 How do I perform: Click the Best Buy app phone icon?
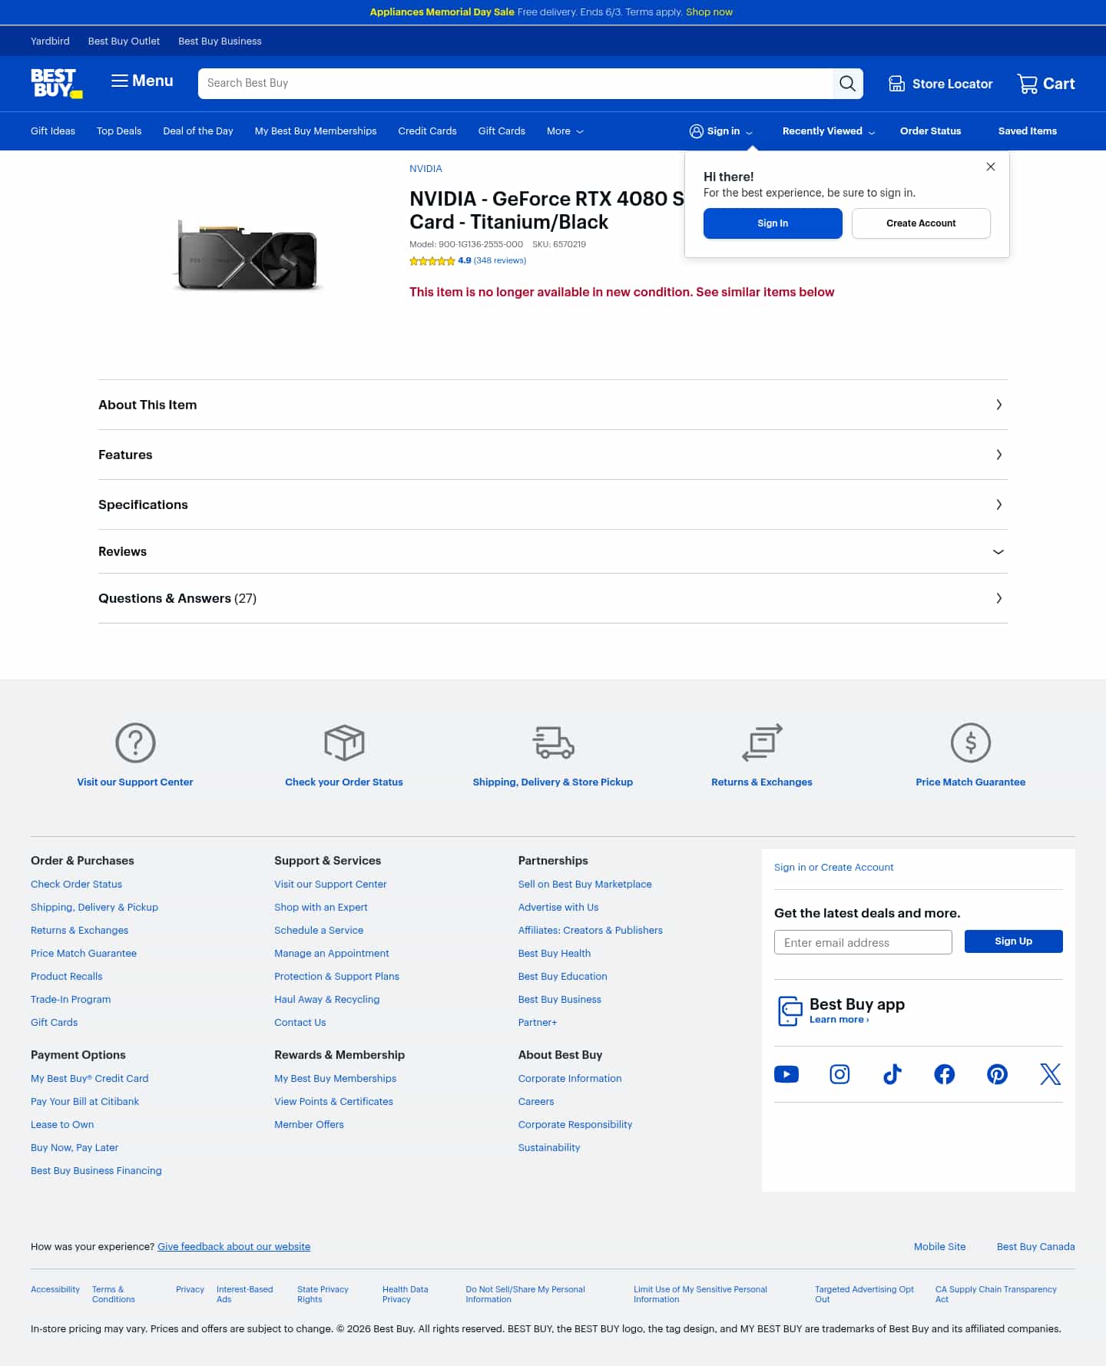pyautogui.click(x=790, y=1010)
